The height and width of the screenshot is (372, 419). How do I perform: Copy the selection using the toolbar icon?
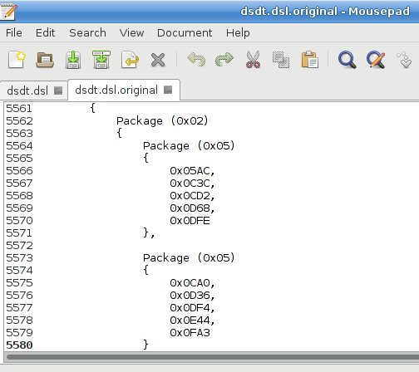click(281, 60)
